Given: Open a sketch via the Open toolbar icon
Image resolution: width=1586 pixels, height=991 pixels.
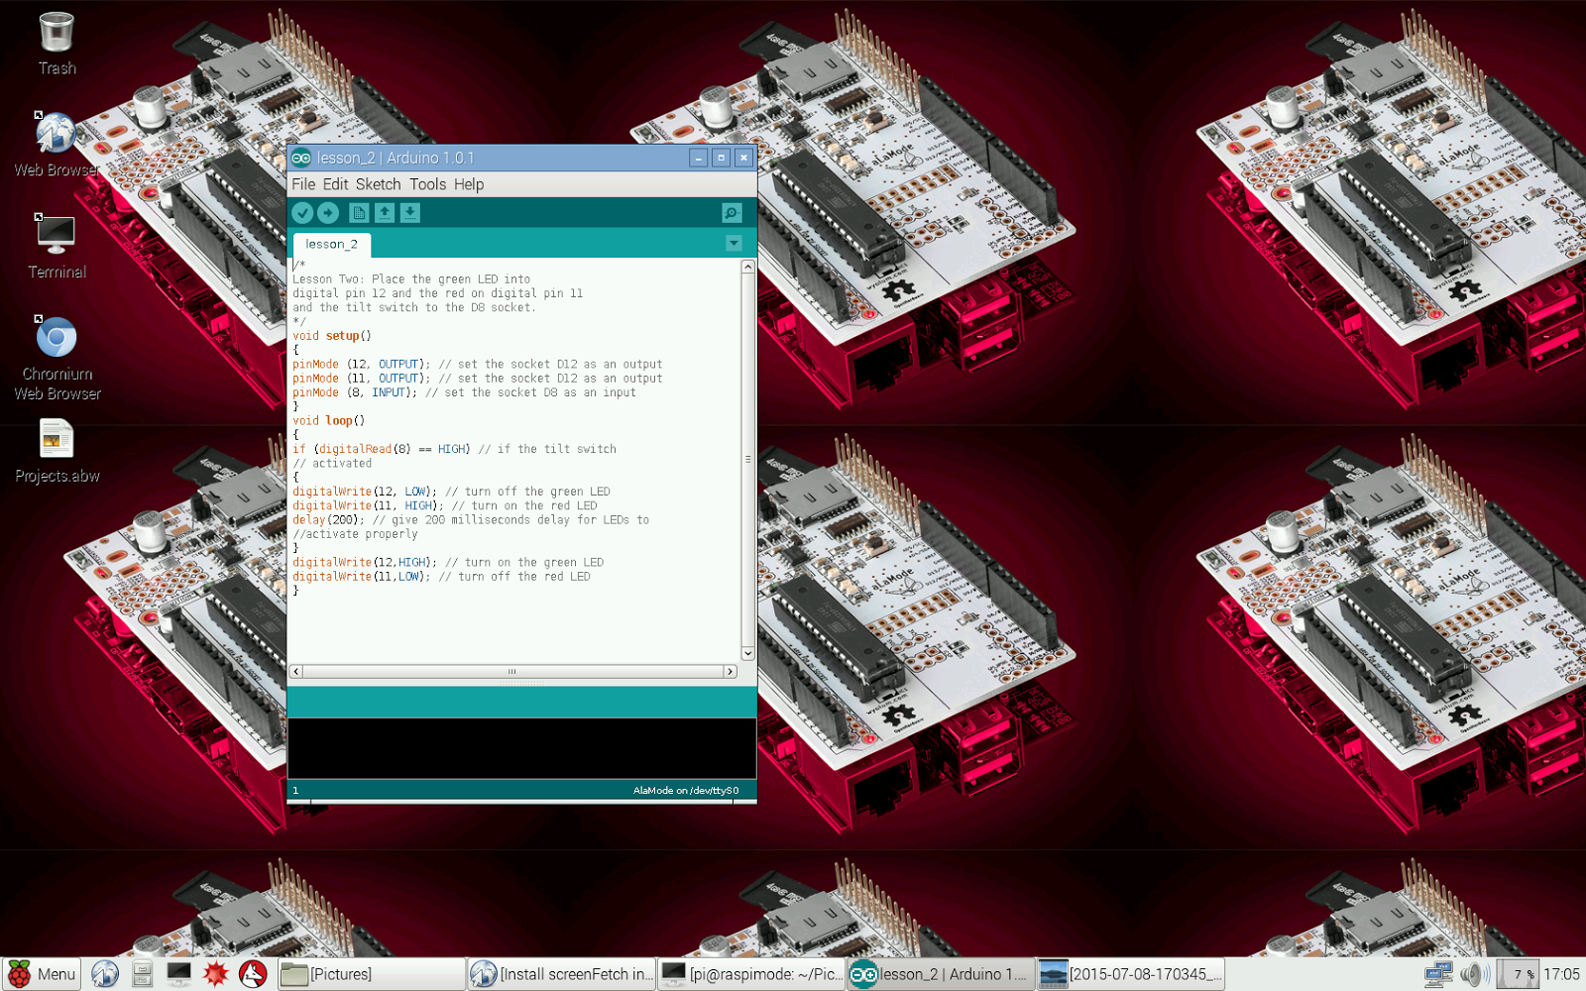Looking at the screenshot, I should (x=384, y=212).
